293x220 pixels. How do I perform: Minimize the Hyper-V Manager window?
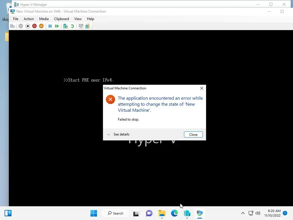[x=258, y=4]
